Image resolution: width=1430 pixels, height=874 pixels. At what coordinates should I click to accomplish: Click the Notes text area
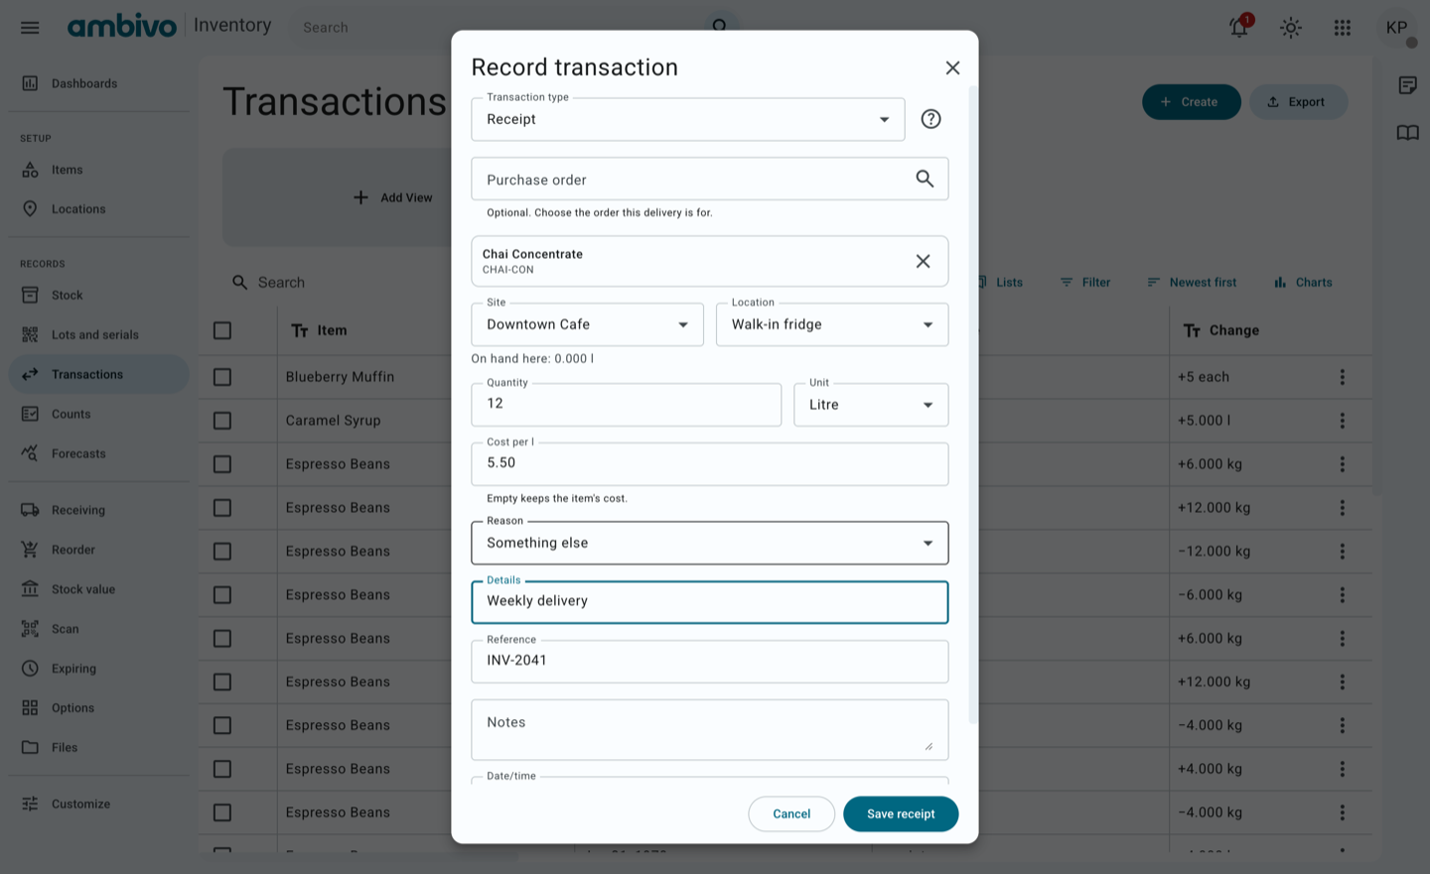tap(710, 729)
